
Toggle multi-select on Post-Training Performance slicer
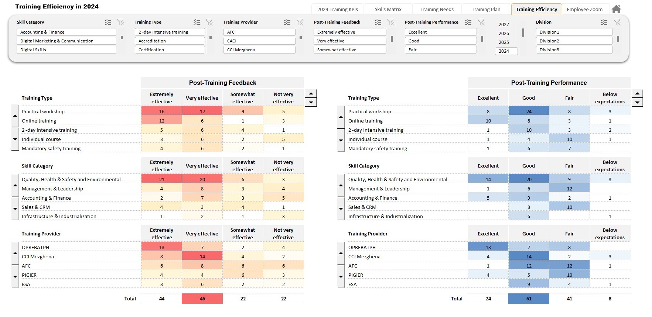[x=468, y=22]
